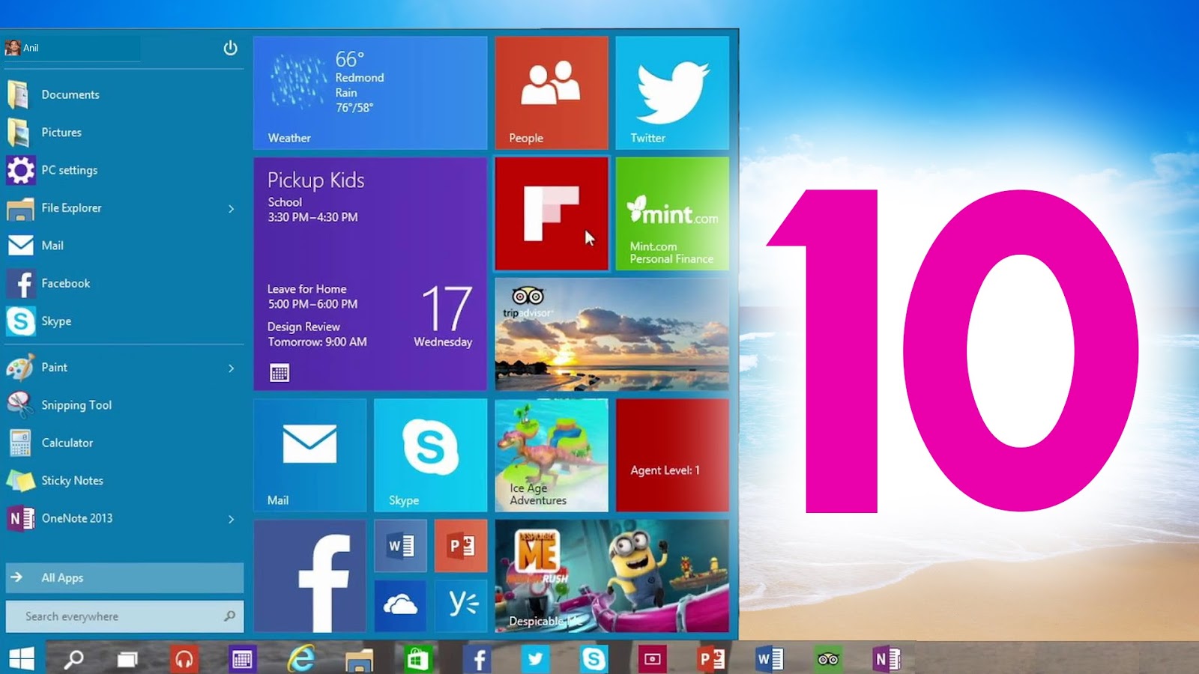1199x674 pixels.
Task: Open the Word tile
Action: 400,546
